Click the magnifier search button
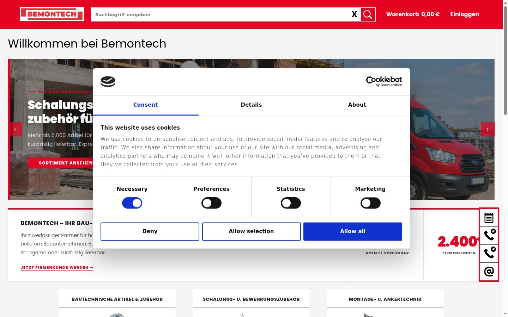 368,14
